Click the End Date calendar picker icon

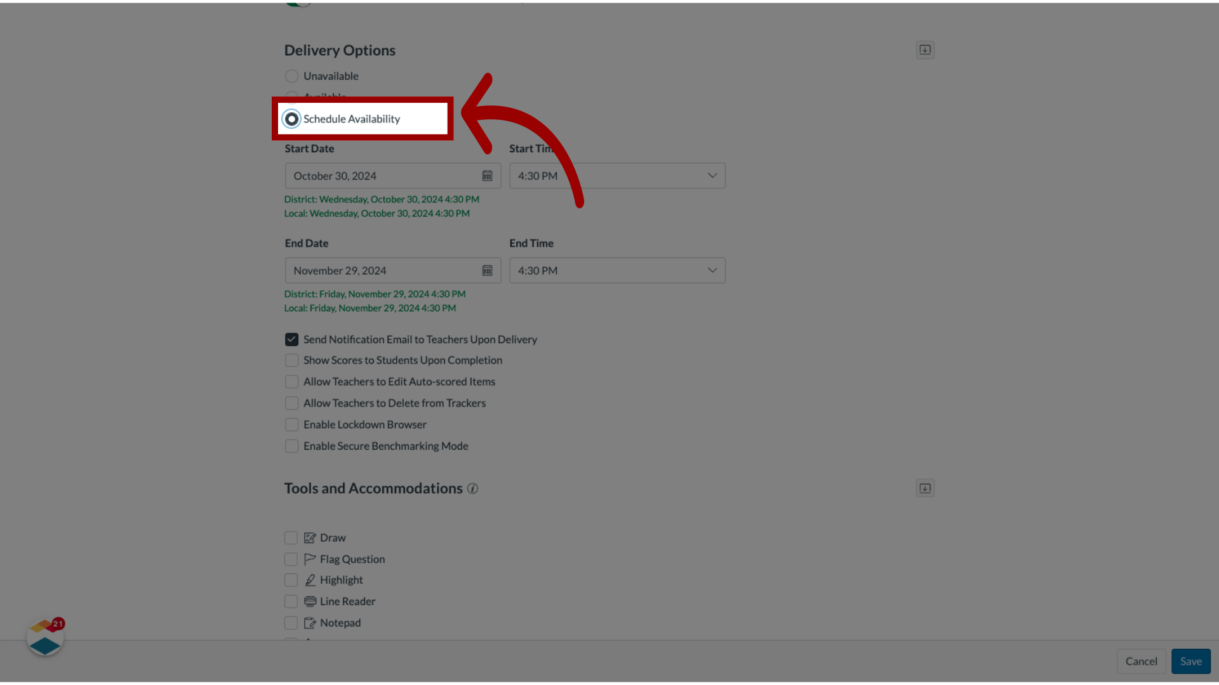pos(487,270)
